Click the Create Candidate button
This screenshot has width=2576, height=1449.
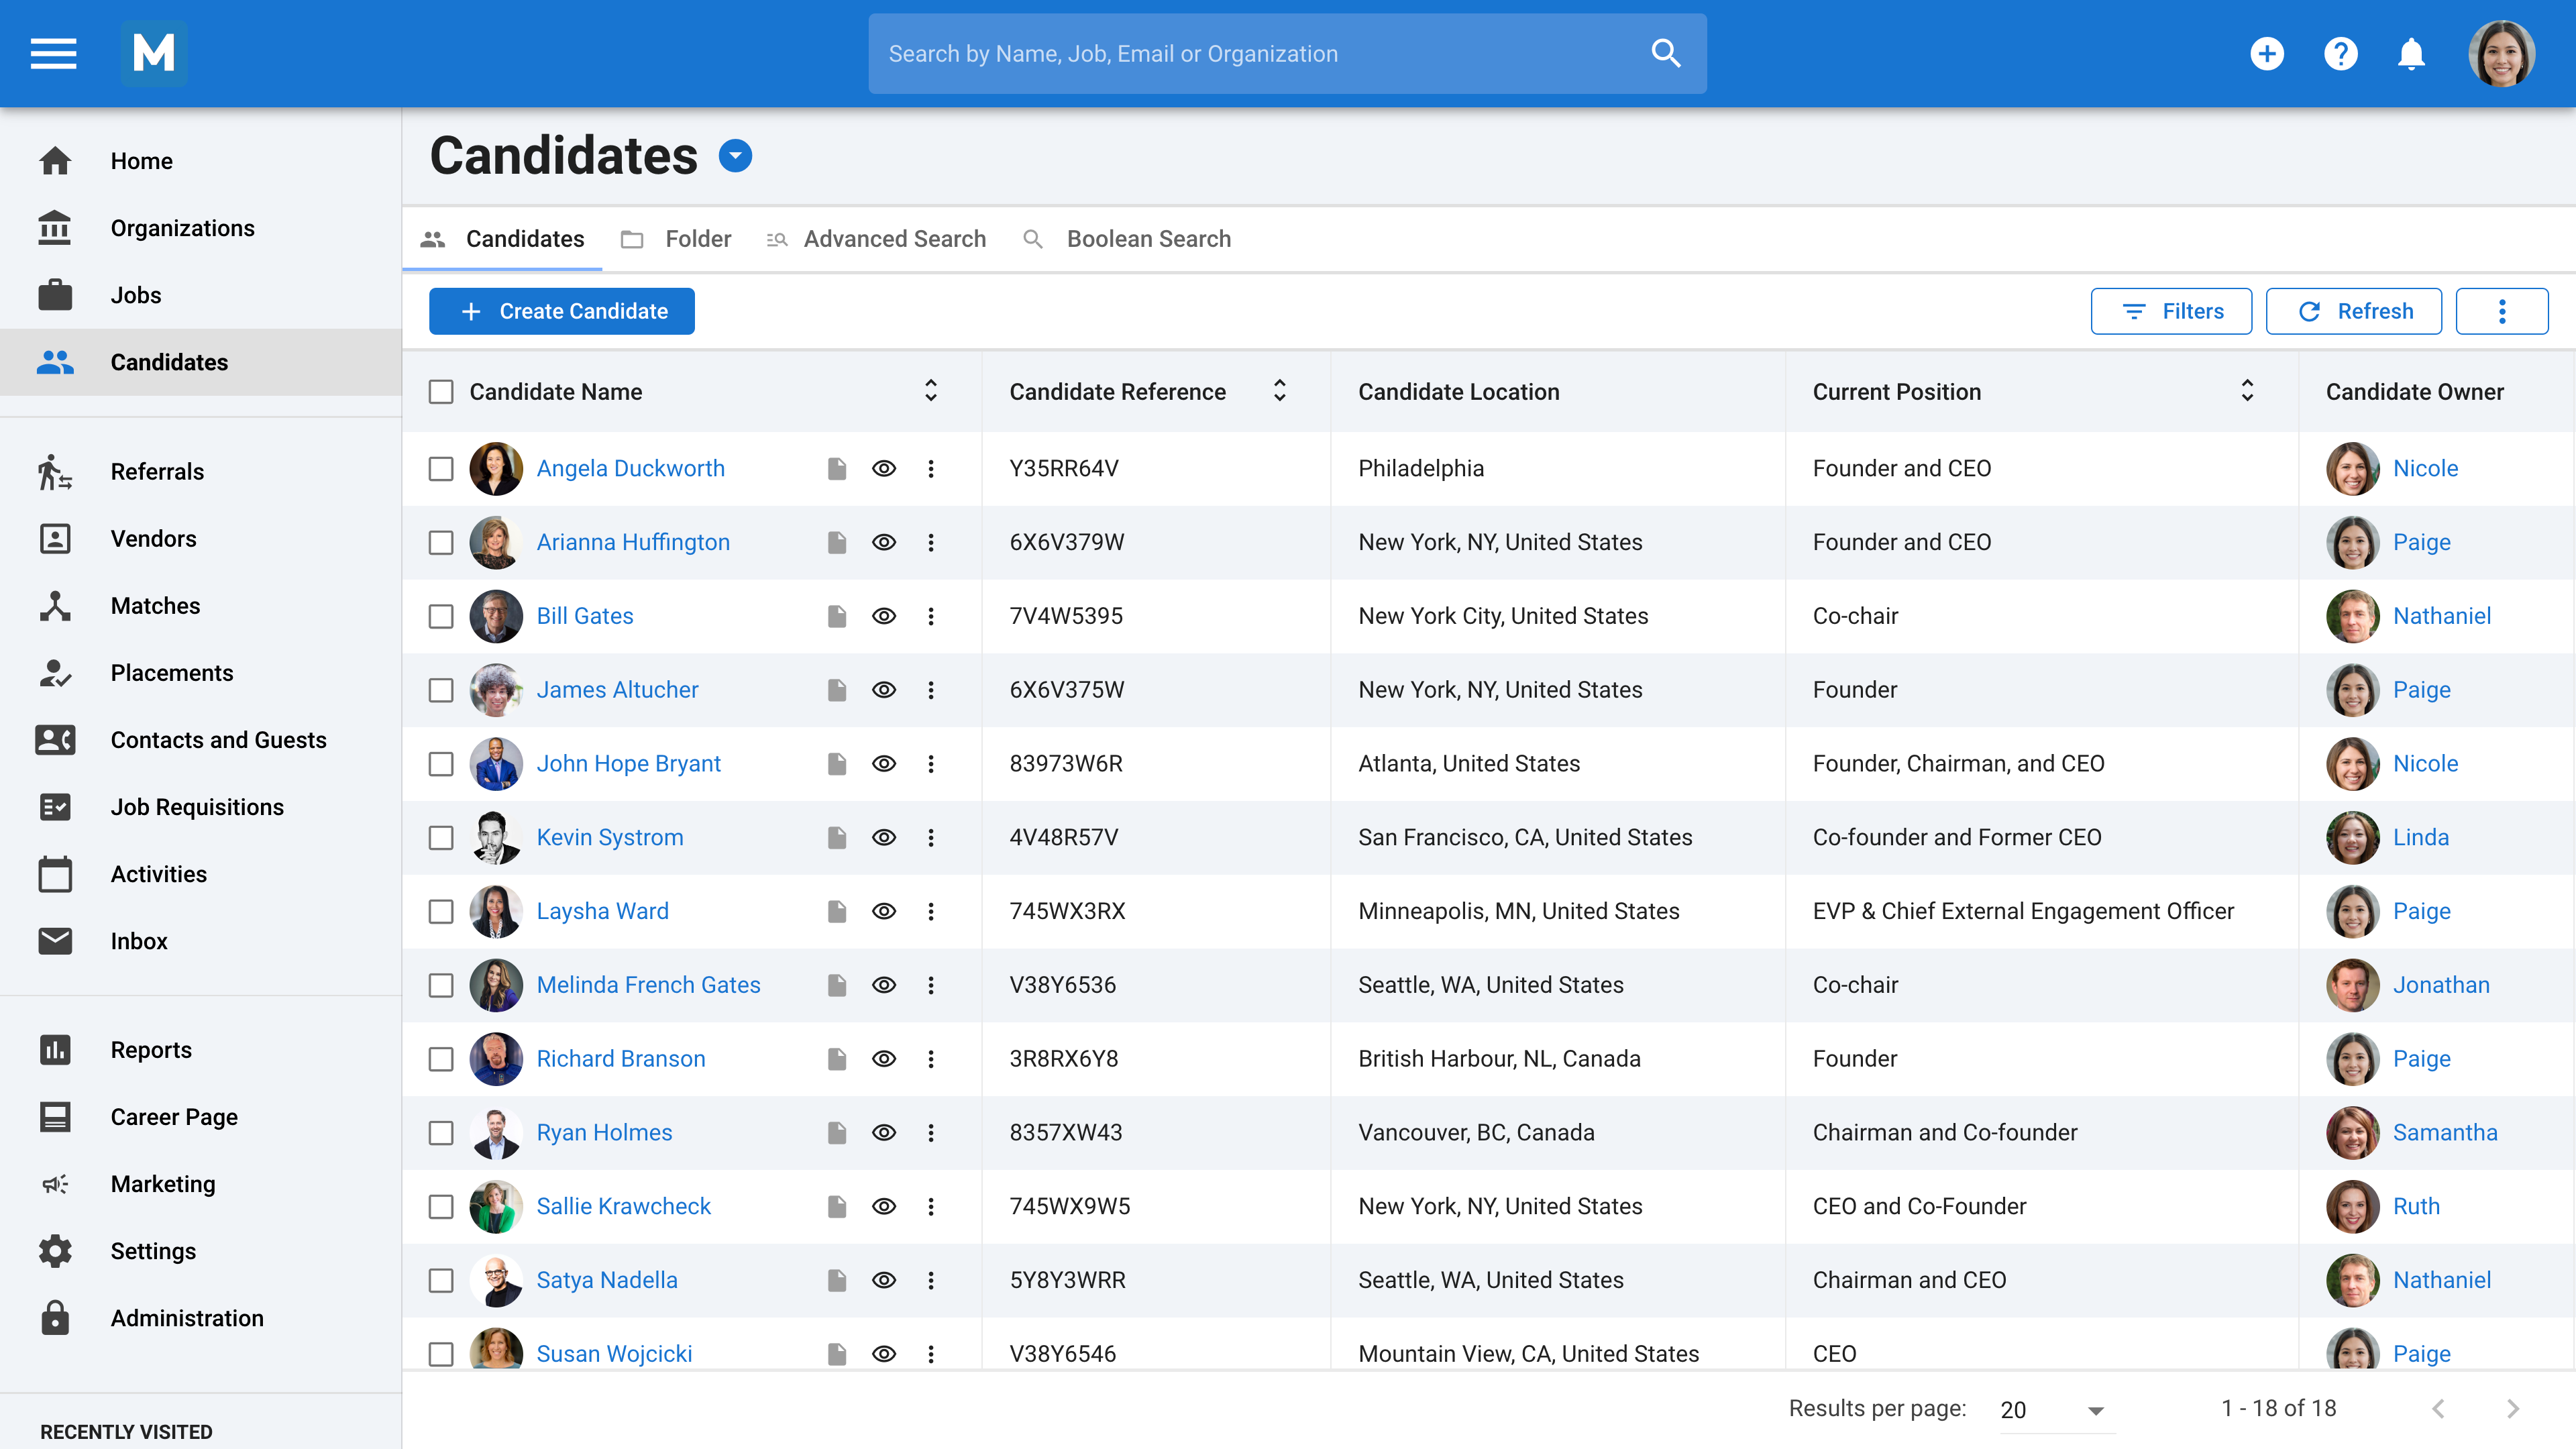click(x=561, y=311)
